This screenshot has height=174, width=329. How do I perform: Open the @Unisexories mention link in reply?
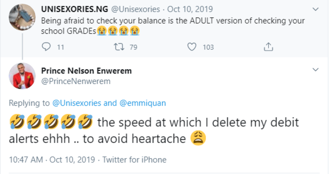tap(77, 103)
